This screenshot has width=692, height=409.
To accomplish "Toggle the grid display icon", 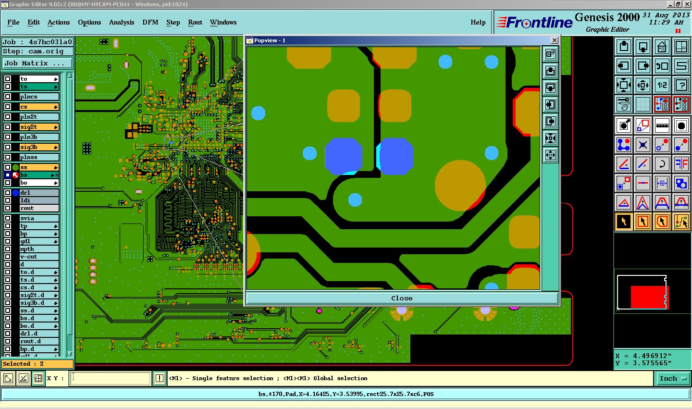I will click(643, 104).
